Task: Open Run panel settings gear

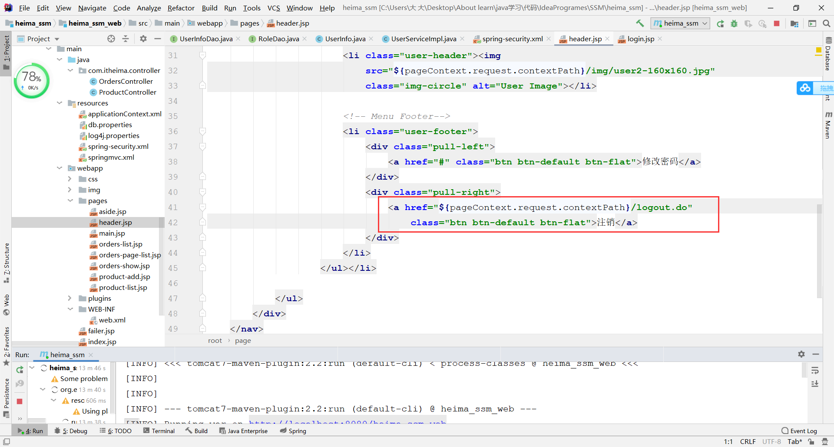Action: point(801,354)
